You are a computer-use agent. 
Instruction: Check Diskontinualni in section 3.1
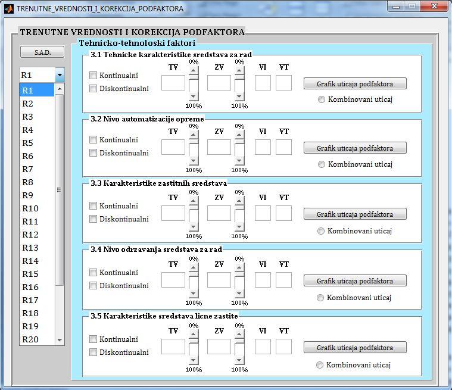click(93, 89)
